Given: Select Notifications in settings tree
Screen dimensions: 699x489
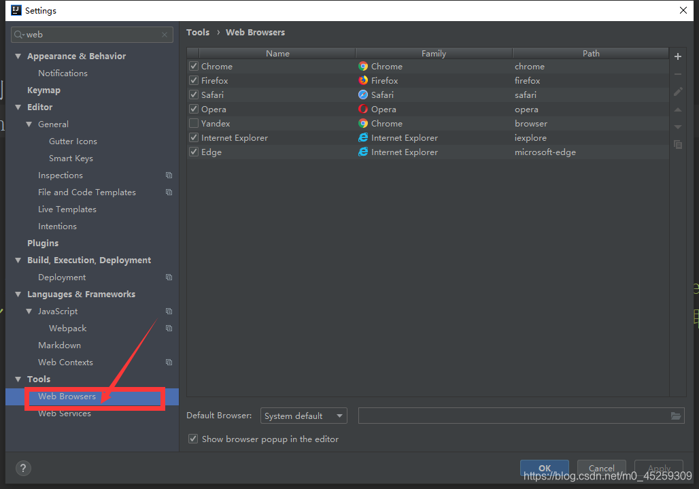Looking at the screenshot, I should (63, 73).
